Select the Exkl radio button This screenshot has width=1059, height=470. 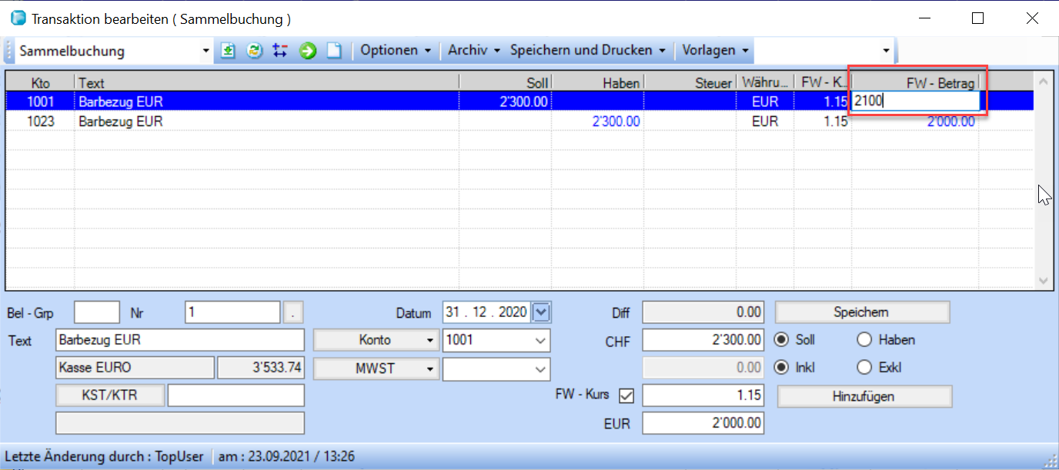point(864,368)
